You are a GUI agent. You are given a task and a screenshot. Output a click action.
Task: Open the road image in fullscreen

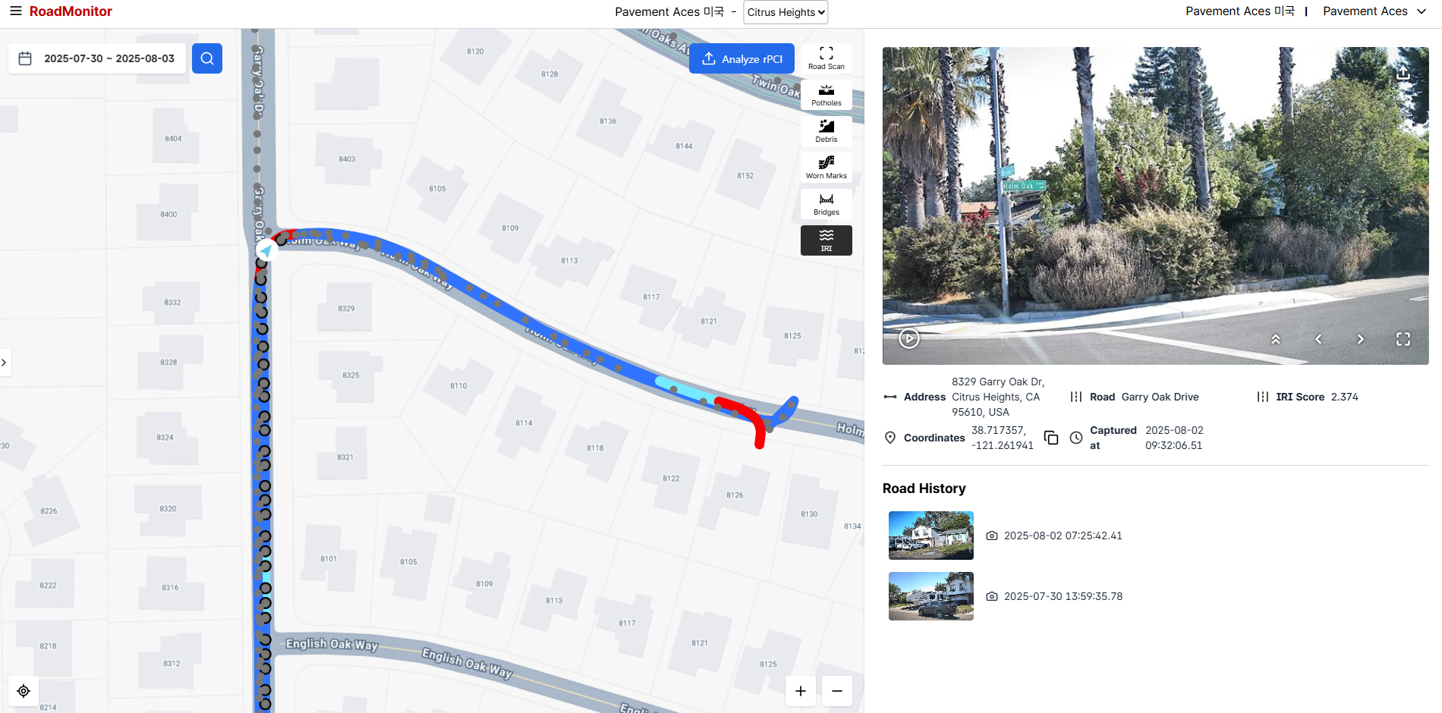(x=1403, y=339)
